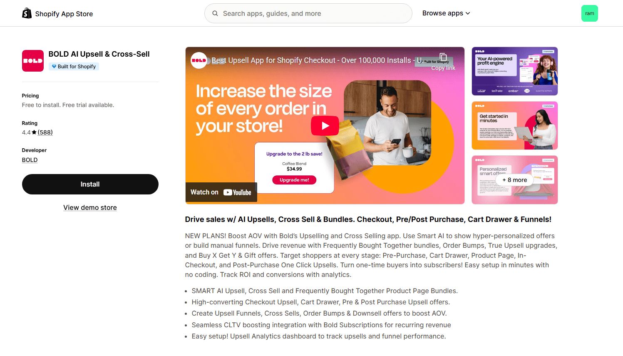Click the search magnifier icon
Image resolution: width=623 pixels, height=356 pixels.
pyautogui.click(x=215, y=13)
